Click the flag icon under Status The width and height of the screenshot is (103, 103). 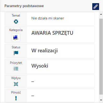click(x=16, y=53)
